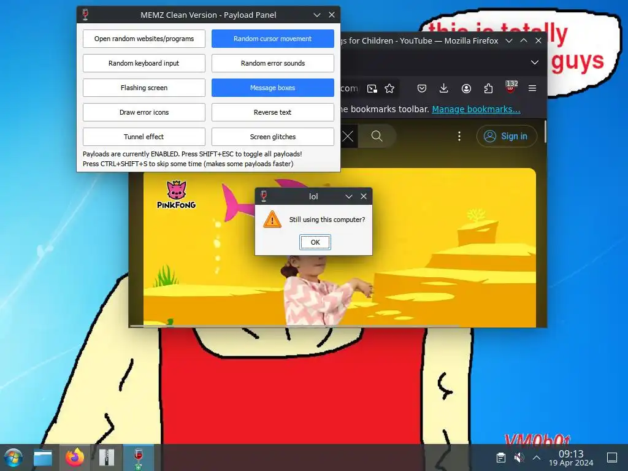Turn on the Flashing screen payload
The width and height of the screenshot is (628, 471).
tap(144, 87)
